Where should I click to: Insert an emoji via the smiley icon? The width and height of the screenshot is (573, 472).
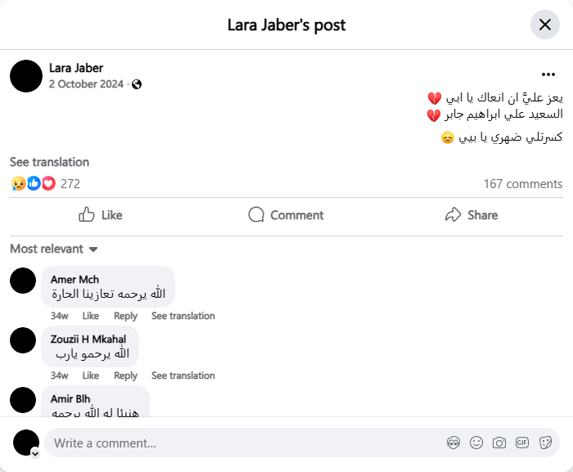point(476,443)
